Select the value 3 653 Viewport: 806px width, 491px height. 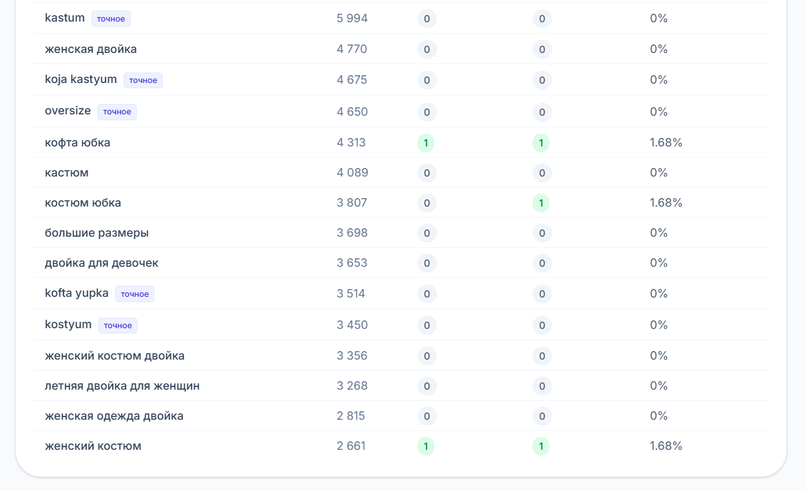352,263
